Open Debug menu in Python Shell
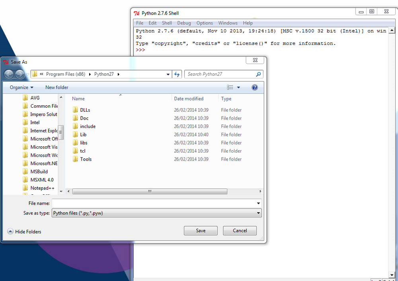 184,23
